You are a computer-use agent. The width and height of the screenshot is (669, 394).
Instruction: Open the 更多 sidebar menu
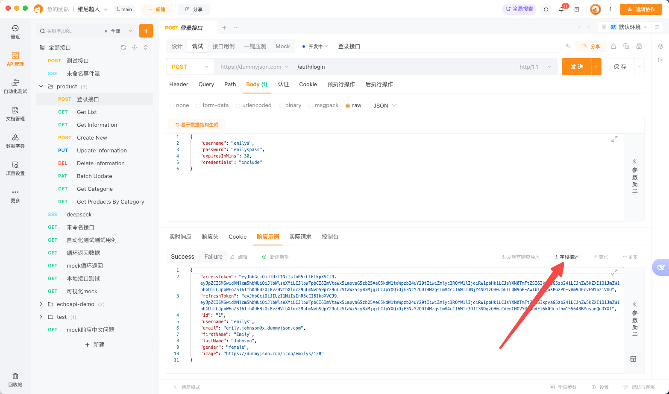point(15,196)
